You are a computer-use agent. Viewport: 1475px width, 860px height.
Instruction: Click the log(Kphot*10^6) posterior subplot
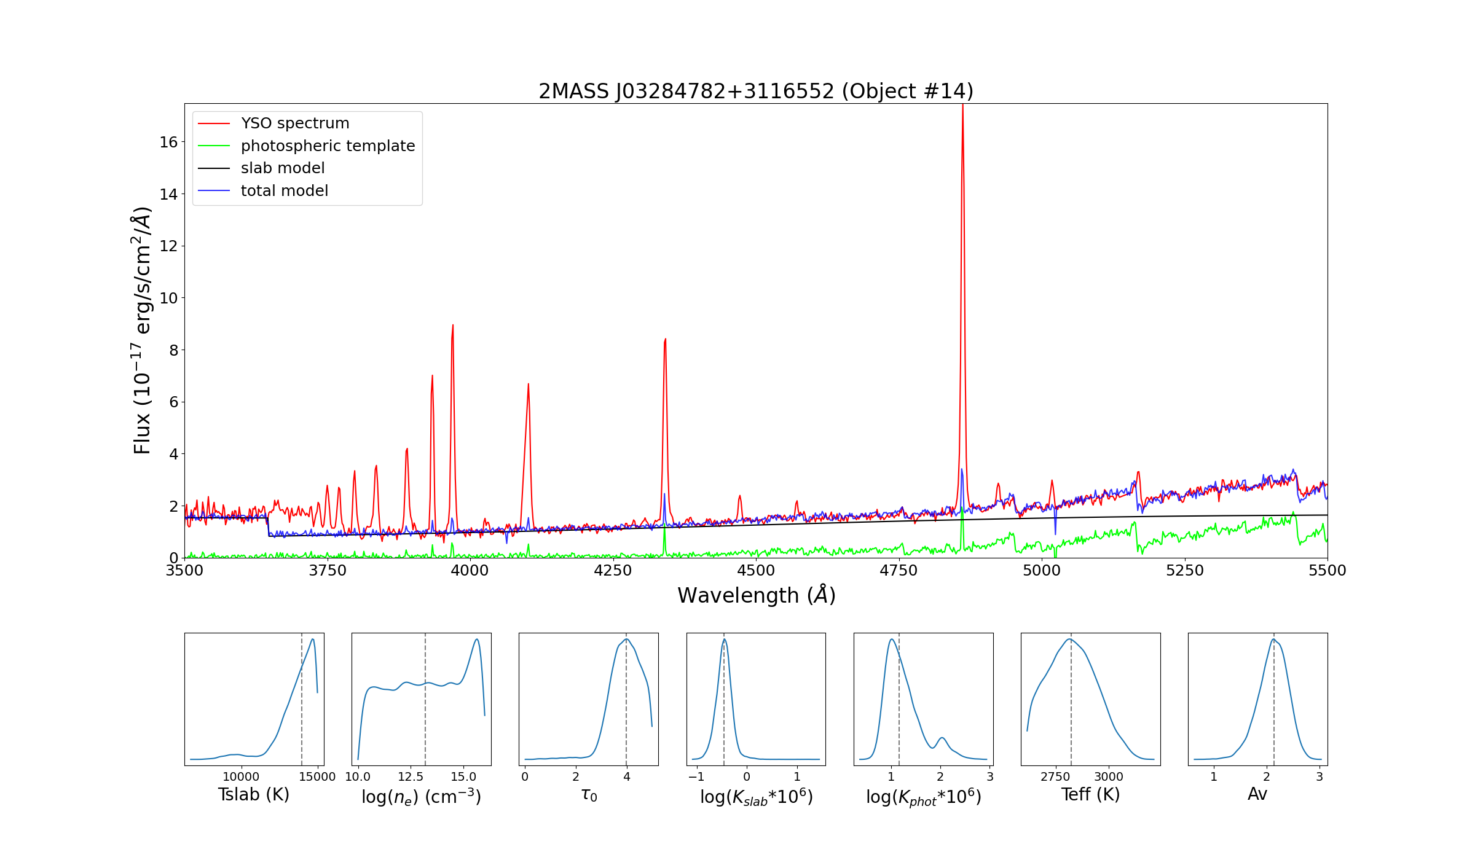coord(923,699)
